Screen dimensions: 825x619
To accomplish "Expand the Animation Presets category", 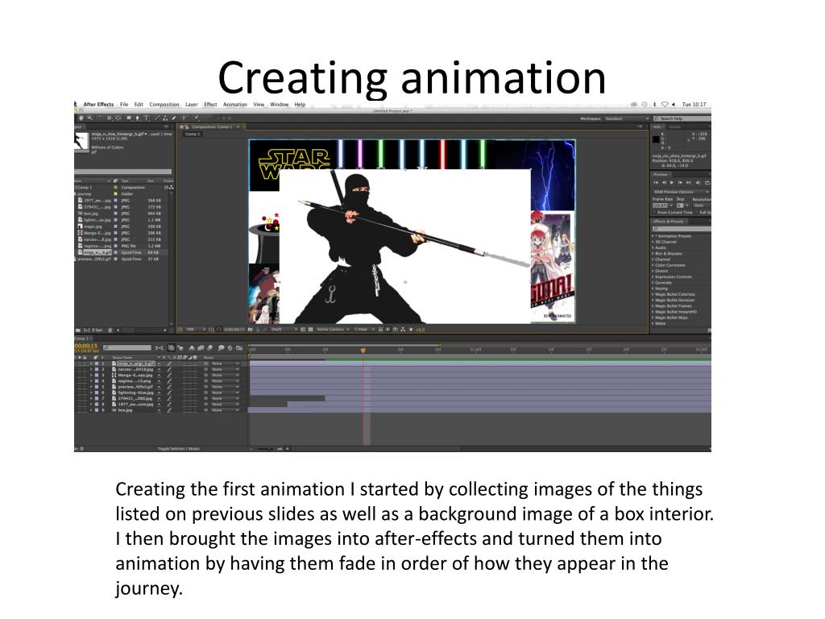I will coord(654,236).
